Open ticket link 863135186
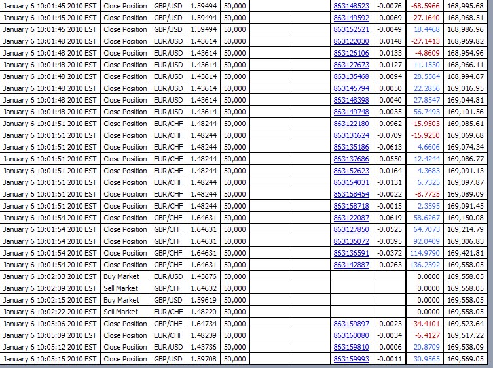493x368 pixels. (x=351, y=147)
